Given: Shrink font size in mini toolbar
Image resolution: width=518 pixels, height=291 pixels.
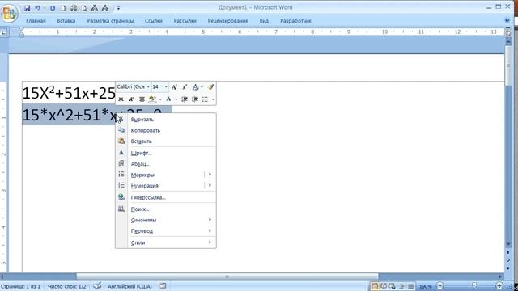Looking at the screenshot, I should point(185,87).
